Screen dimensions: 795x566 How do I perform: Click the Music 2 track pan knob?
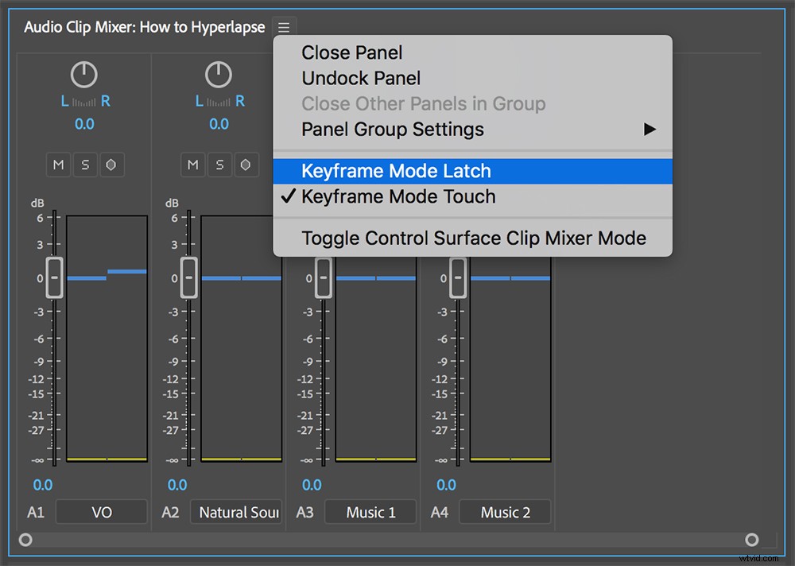pyautogui.click(x=488, y=74)
